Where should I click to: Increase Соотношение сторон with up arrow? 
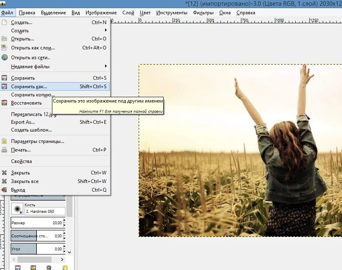64,234
